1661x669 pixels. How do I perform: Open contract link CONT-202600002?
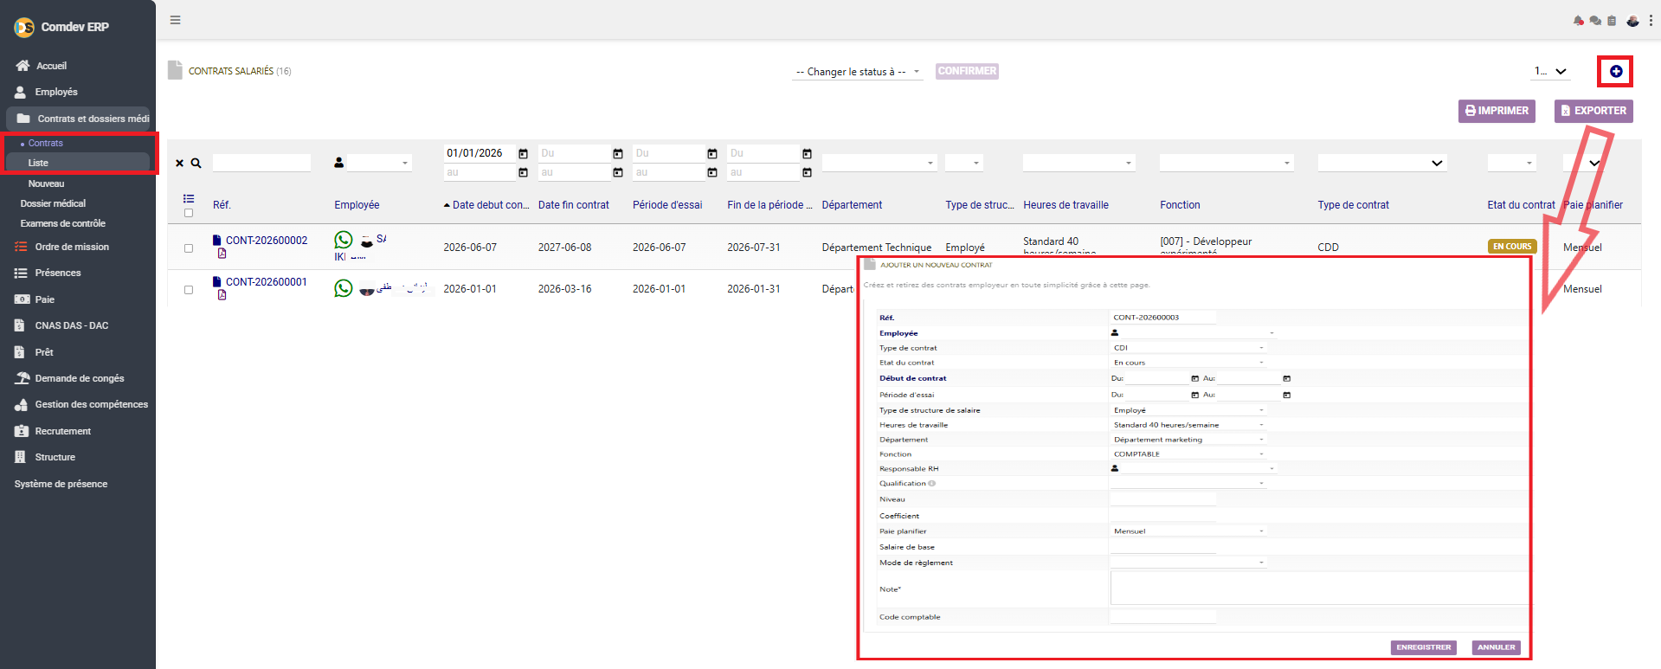point(267,241)
